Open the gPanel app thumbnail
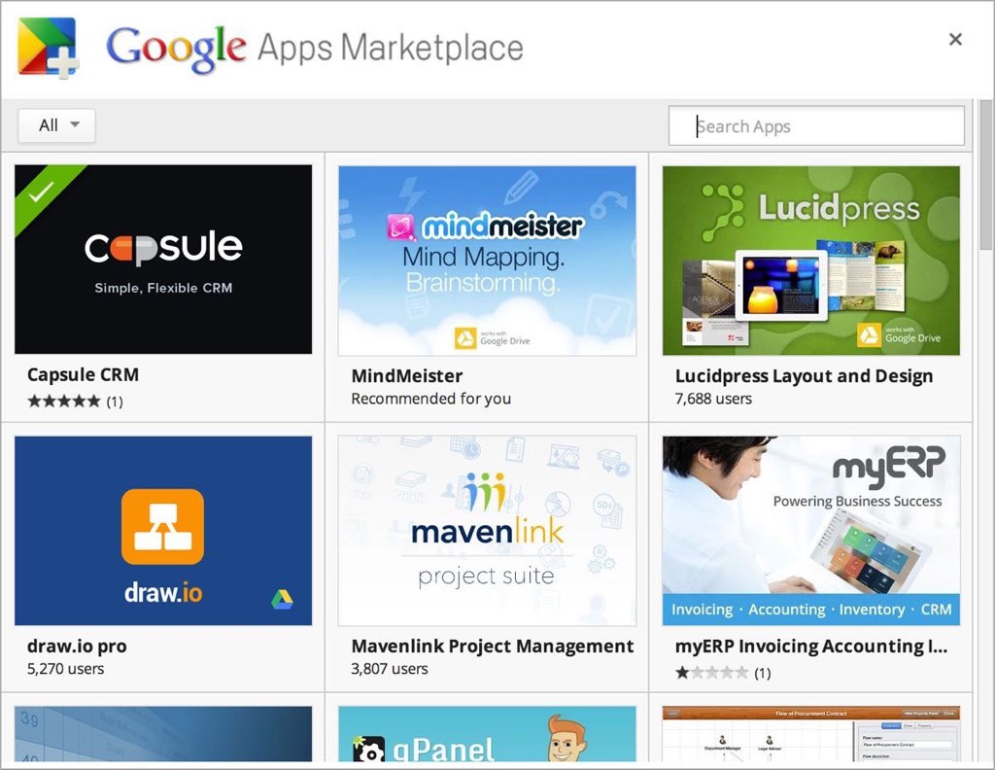The width and height of the screenshot is (995, 770). coord(487,734)
